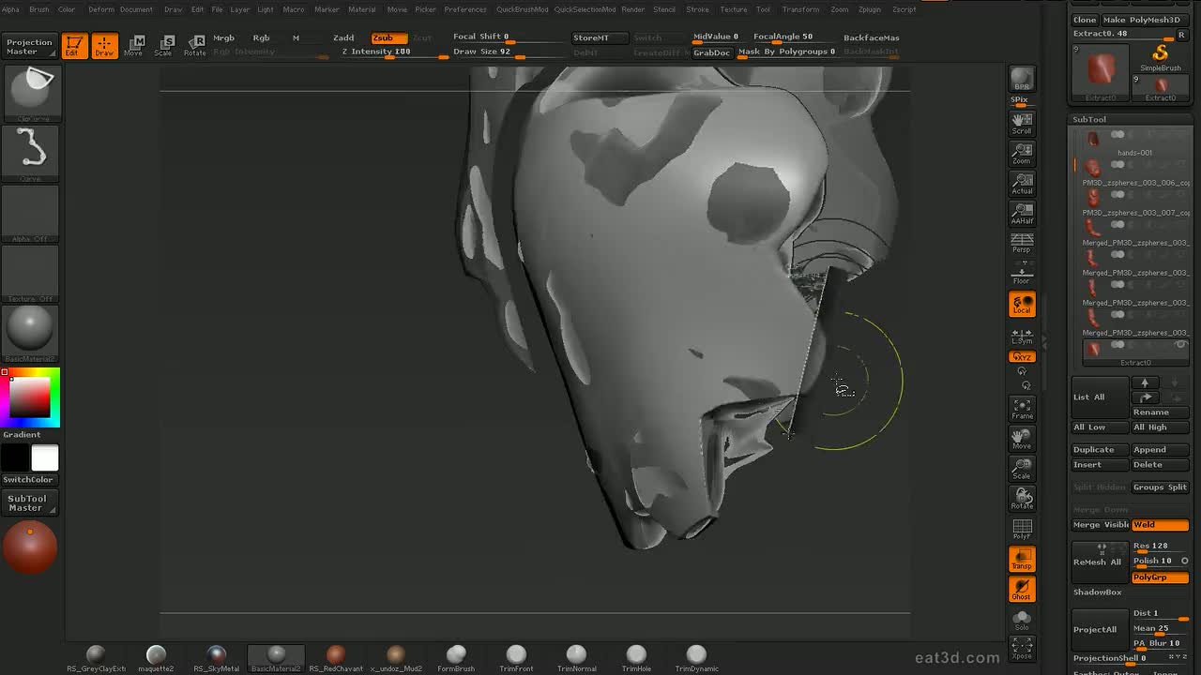
Task: Open the Alpha Off selector
Action: 30,214
